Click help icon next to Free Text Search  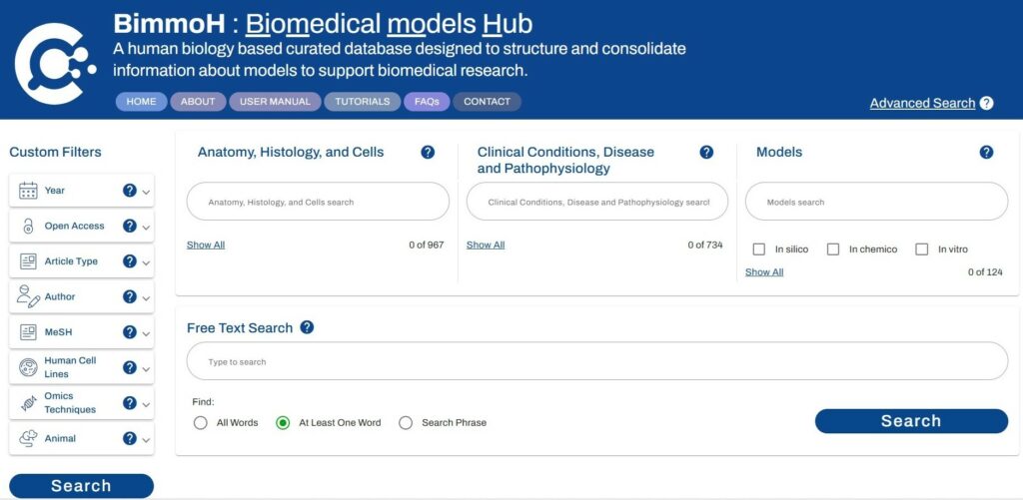tap(307, 327)
